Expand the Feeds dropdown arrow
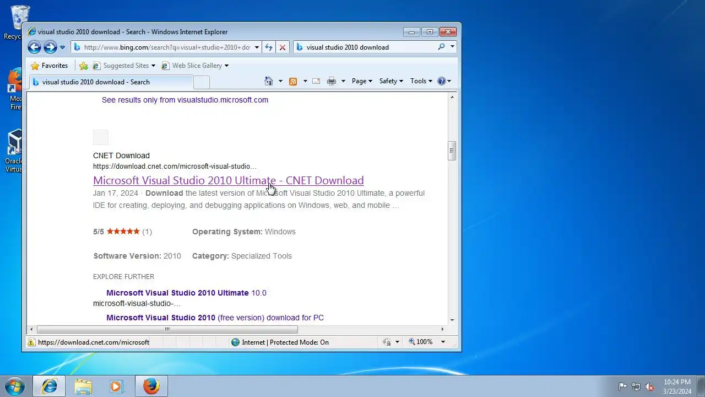This screenshot has height=397, width=705. pyautogui.click(x=305, y=81)
